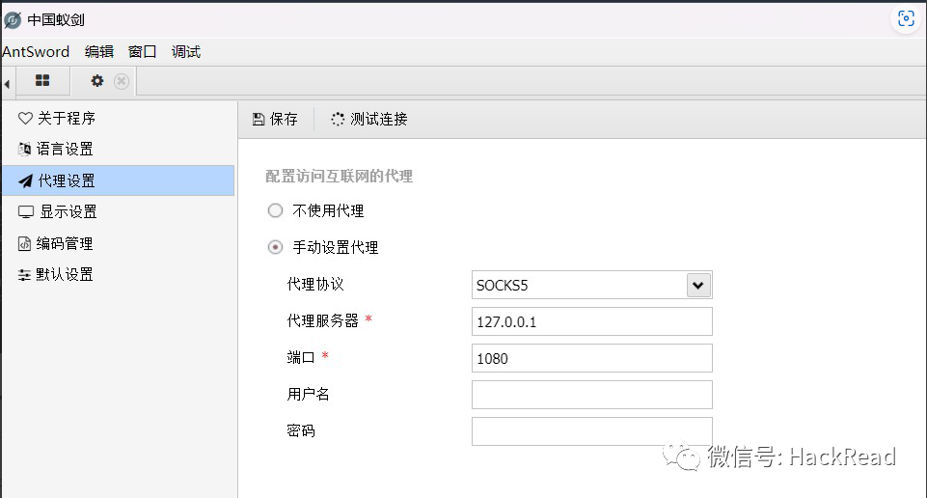Open the 窗口 menu

tap(143, 52)
